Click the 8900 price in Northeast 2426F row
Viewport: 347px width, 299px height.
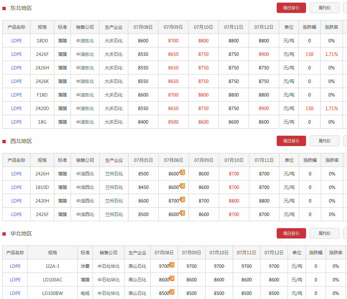[x=264, y=54]
